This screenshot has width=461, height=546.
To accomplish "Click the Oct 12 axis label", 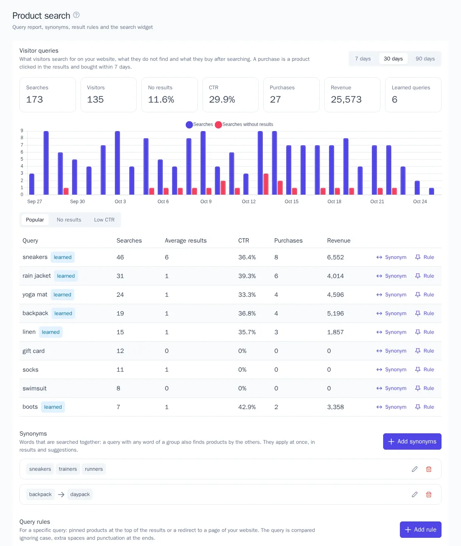I will pyautogui.click(x=249, y=202).
